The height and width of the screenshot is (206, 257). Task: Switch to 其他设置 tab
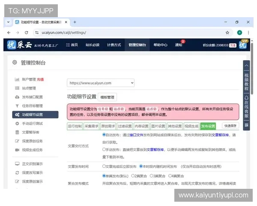click(x=175, y=126)
